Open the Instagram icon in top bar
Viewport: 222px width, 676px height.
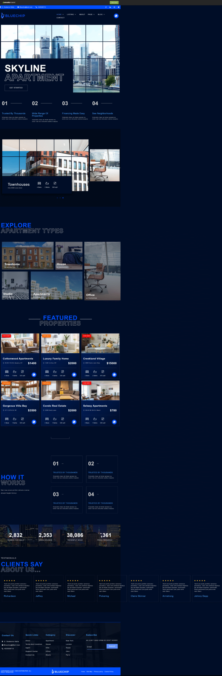click(x=114, y=7)
